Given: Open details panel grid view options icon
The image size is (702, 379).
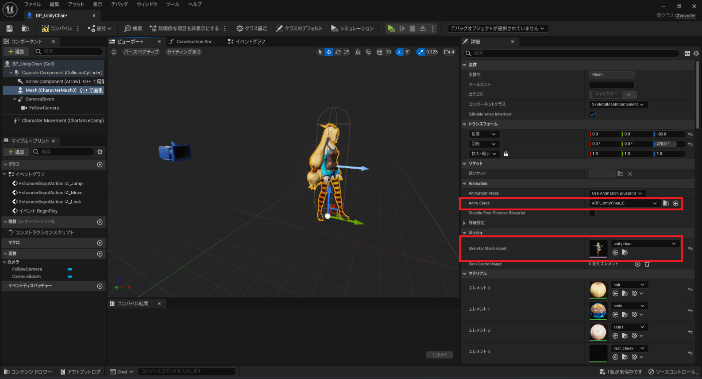Looking at the screenshot, I should (687, 53).
